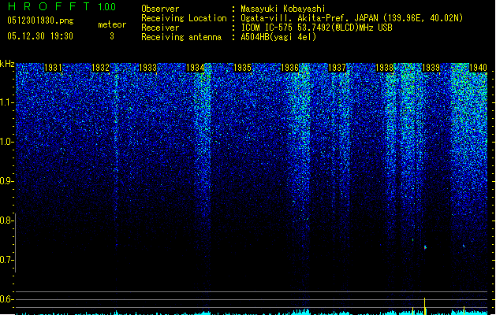
Task: Click the 0.9 kHz frequency axis label
Action: click(6, 181)
